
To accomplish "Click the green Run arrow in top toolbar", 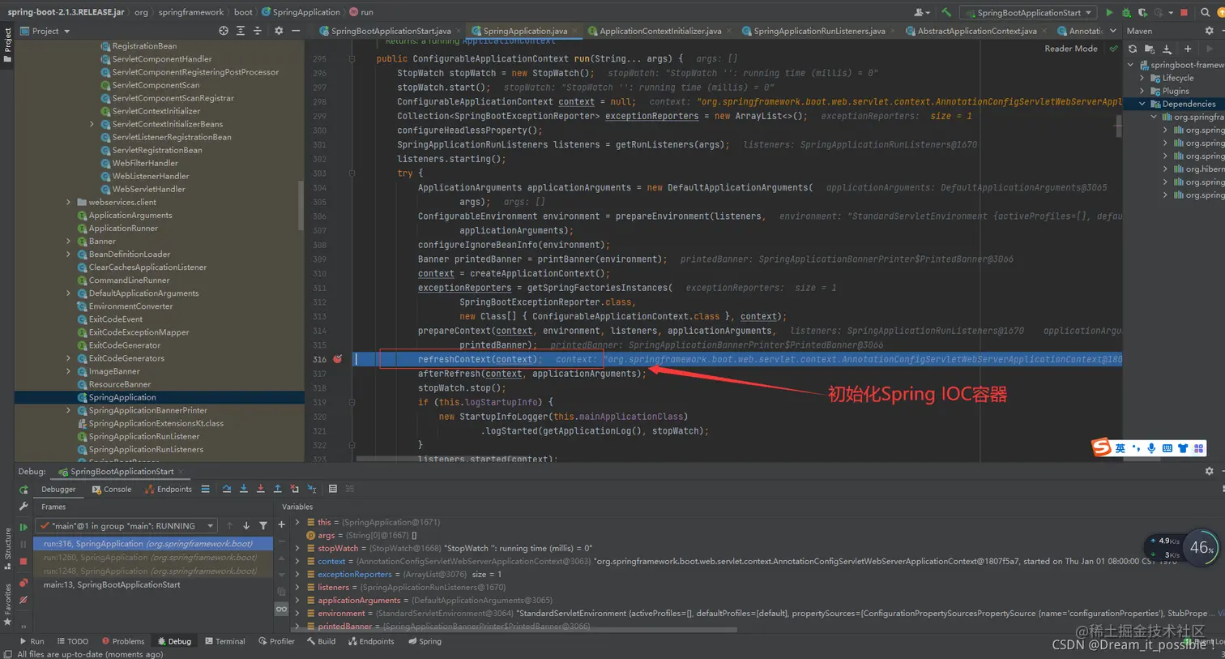I will (1110, 12).
